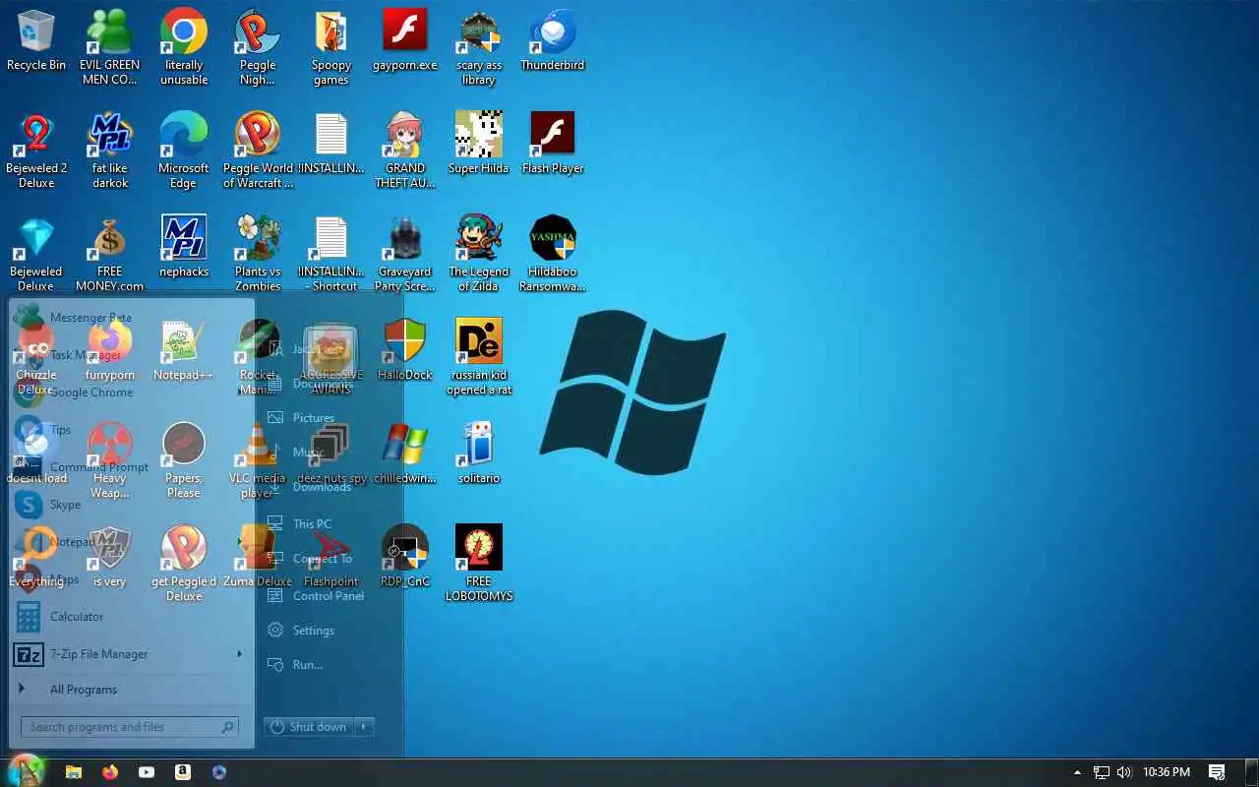Click the Shut down button
This screenshot has width=1259, height=787.
coord(309,727)
